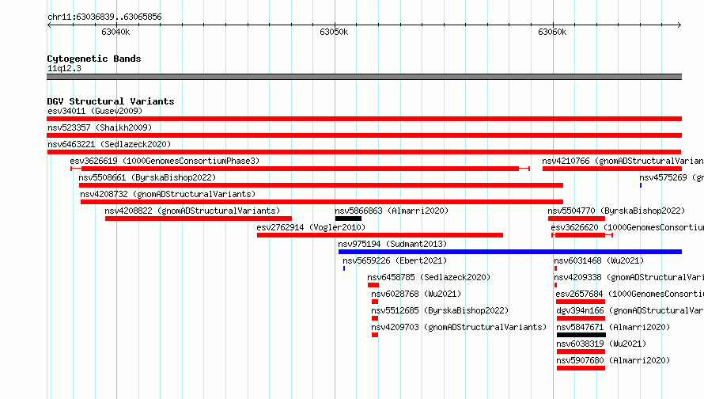Select the red bar under nsv5907680
Screen dimensions: 704x399
[581, 368]
